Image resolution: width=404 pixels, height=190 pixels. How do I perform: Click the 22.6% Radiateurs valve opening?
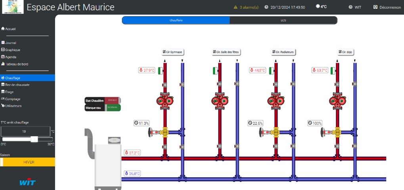(x=255, y=123)
